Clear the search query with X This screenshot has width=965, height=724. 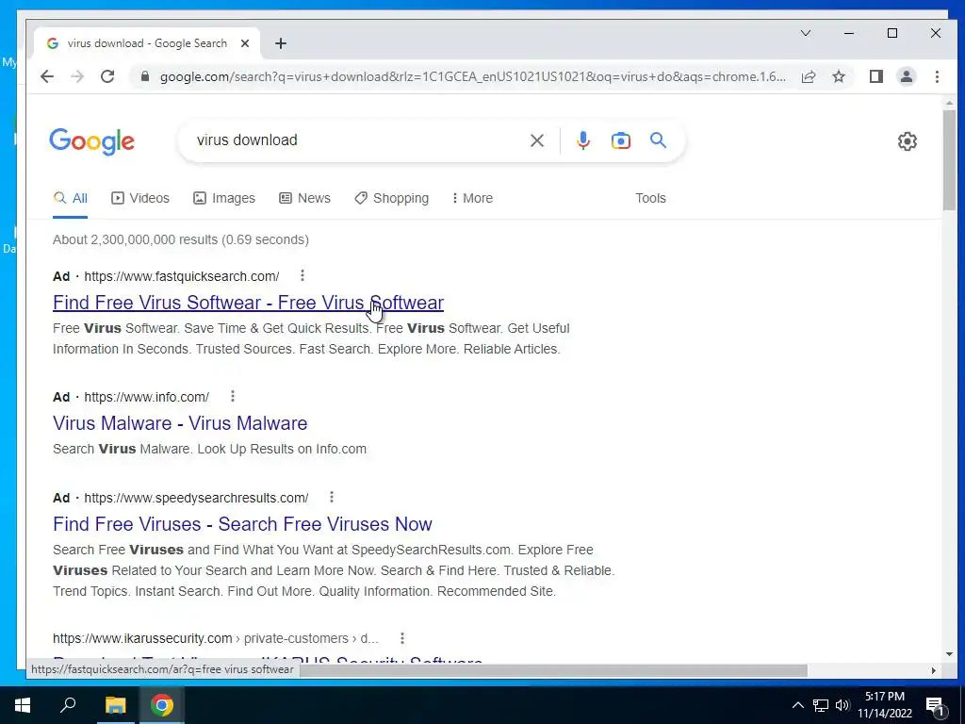(x=536, y=140)
